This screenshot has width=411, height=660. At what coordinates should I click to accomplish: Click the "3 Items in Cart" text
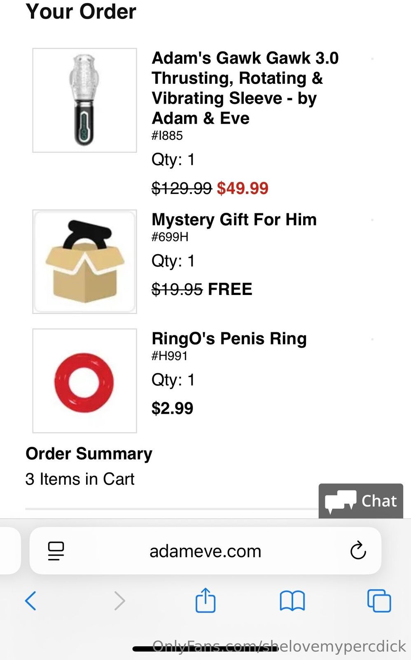(80, 479)
